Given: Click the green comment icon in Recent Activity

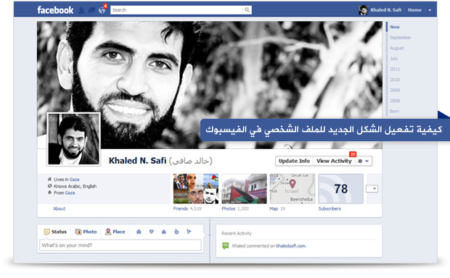Looking at the screenshot, I should 226,245.
